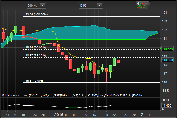Click the 03 date label on time axis
Viewport: 177px width, 118px height.
click(x=150, y=115)
